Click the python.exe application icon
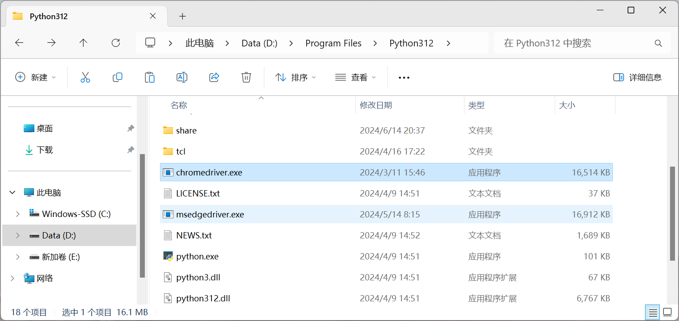The width and height of the screenshot is (679, 321). (x=168, y=256)
